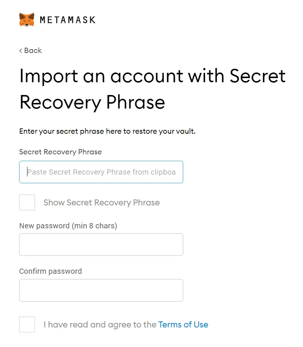The height and width of the screenshot is (347, 303).
Task: Focus the New password input box
Action: pos(101,244)
